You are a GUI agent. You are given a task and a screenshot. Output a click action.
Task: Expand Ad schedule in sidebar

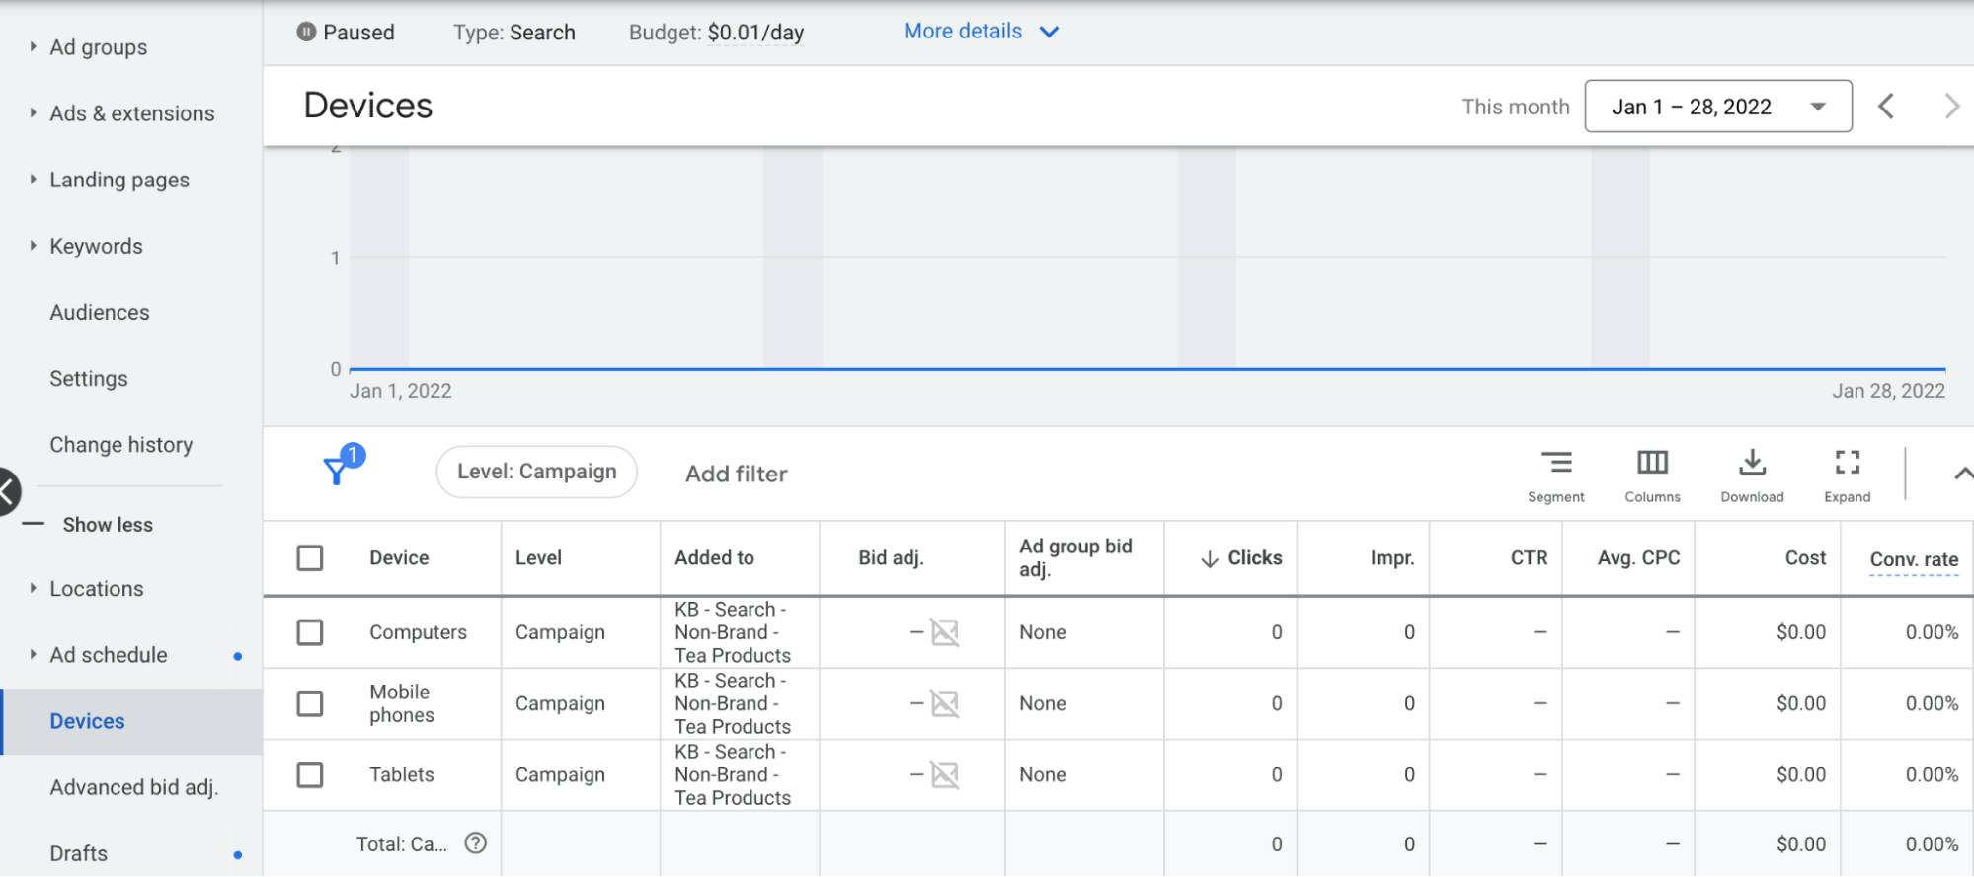(33, 654)
